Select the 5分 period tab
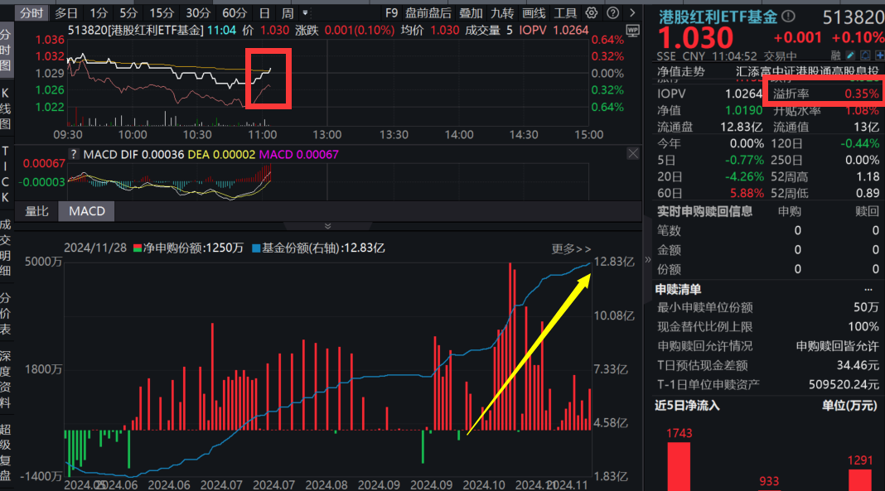The image size is (885, 491). [x=128, y=12]
